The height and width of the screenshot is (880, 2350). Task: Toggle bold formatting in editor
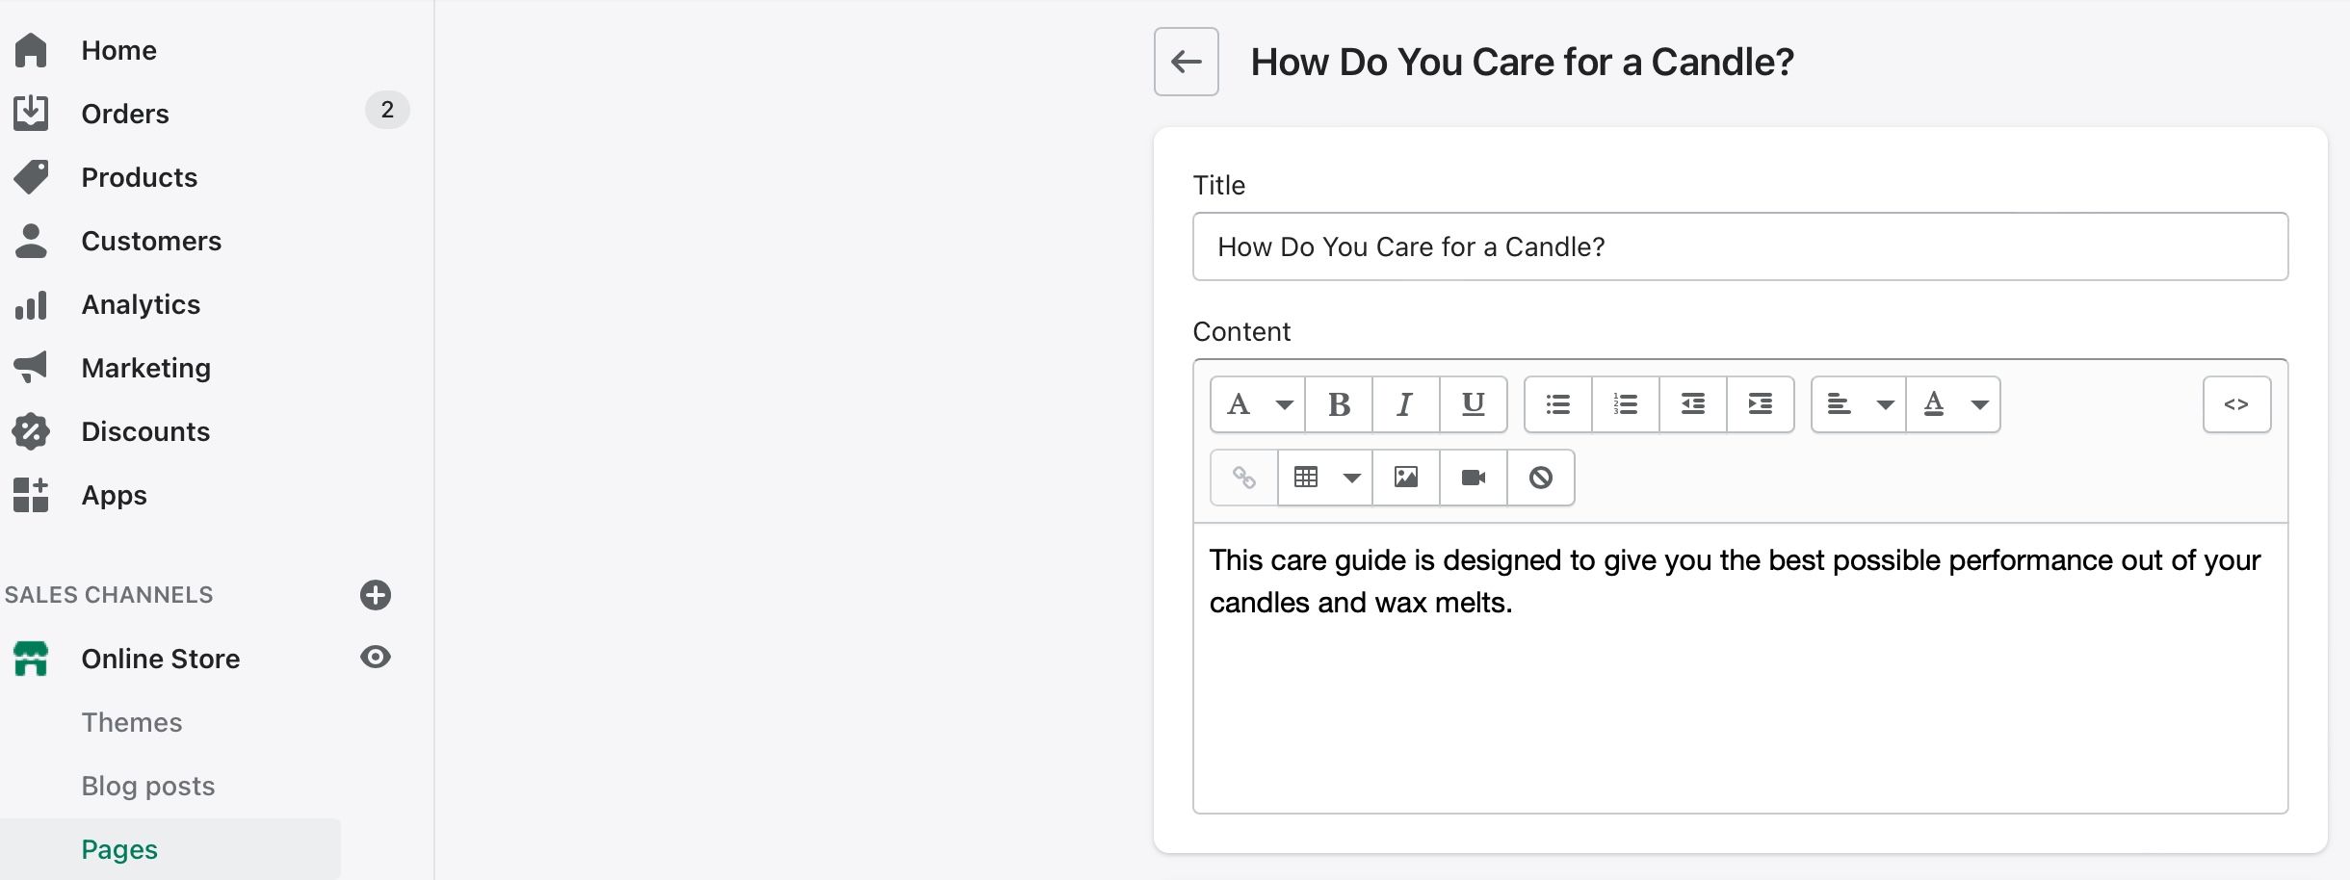1339,404
